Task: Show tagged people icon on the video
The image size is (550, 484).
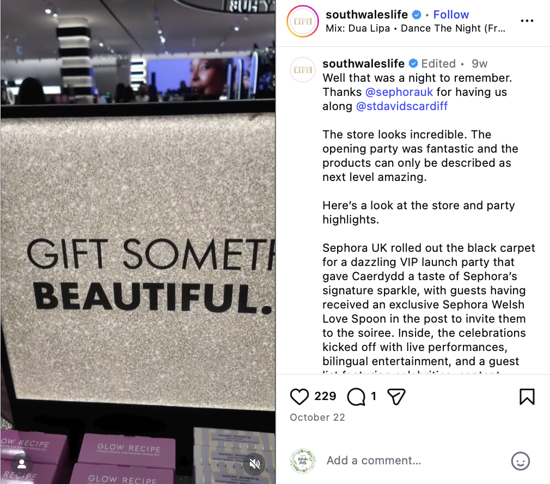Action: click(22, 464)
